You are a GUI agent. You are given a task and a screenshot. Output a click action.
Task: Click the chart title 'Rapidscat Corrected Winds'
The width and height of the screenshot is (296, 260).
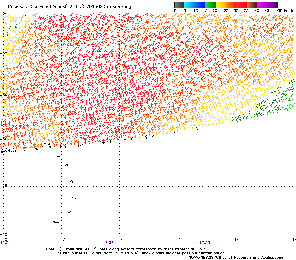click(x=36, y=6)
